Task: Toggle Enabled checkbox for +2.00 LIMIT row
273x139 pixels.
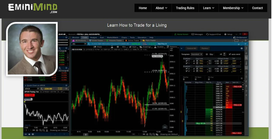Action: (x=186, y=61)
